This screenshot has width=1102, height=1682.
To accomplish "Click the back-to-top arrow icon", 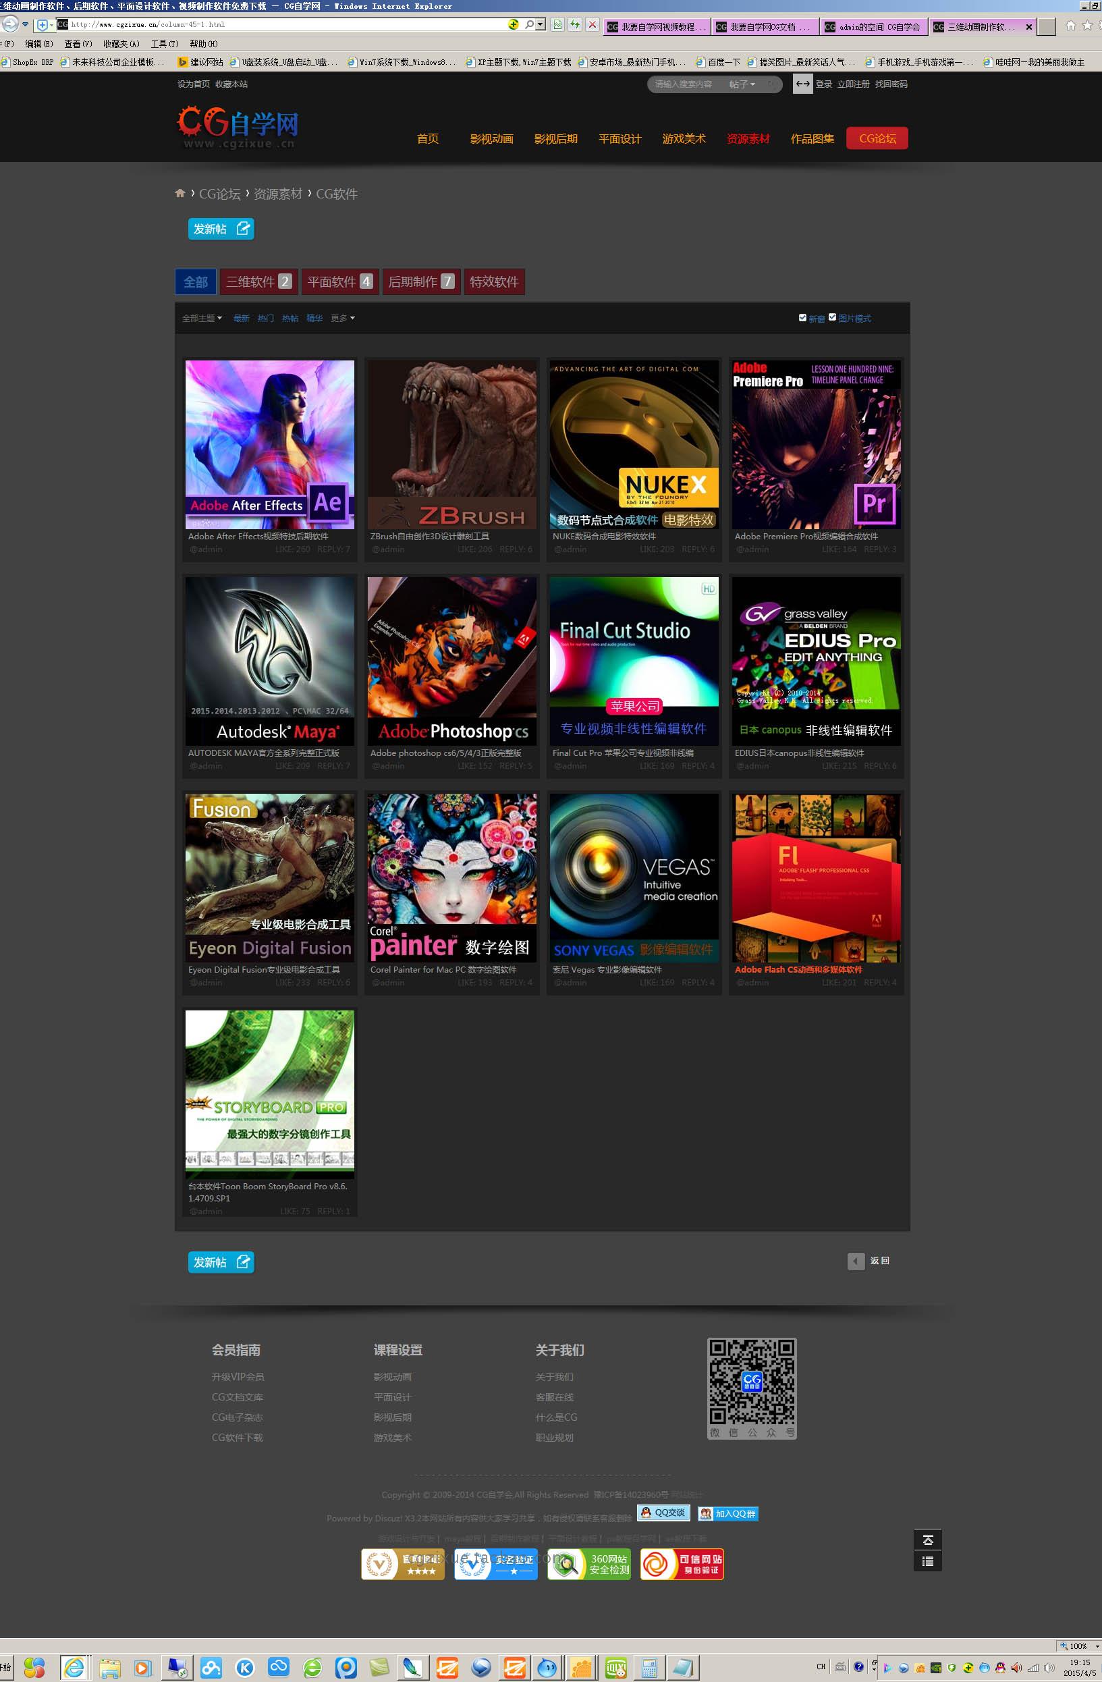I will pyautogui.click(x=927, y=1540).
